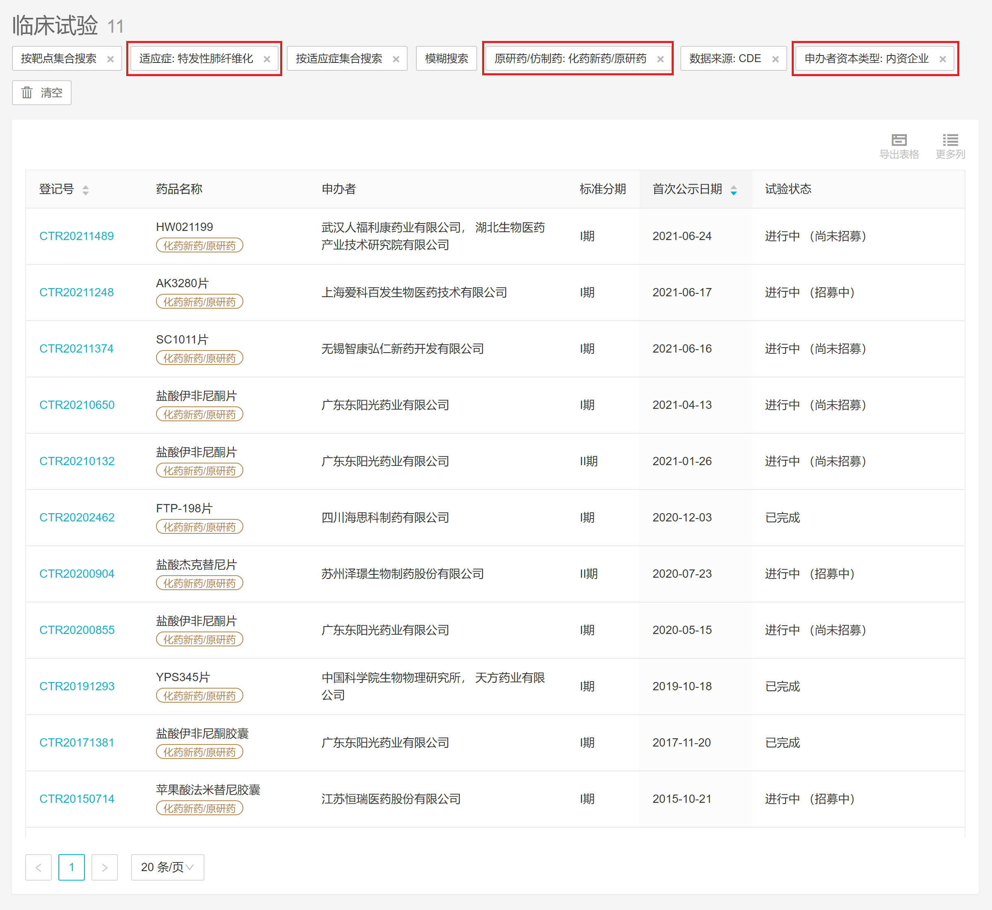The width and height of the screenshot is (992, 910).
Task: Click the 清空 trash button
Action: click(42, 93)
